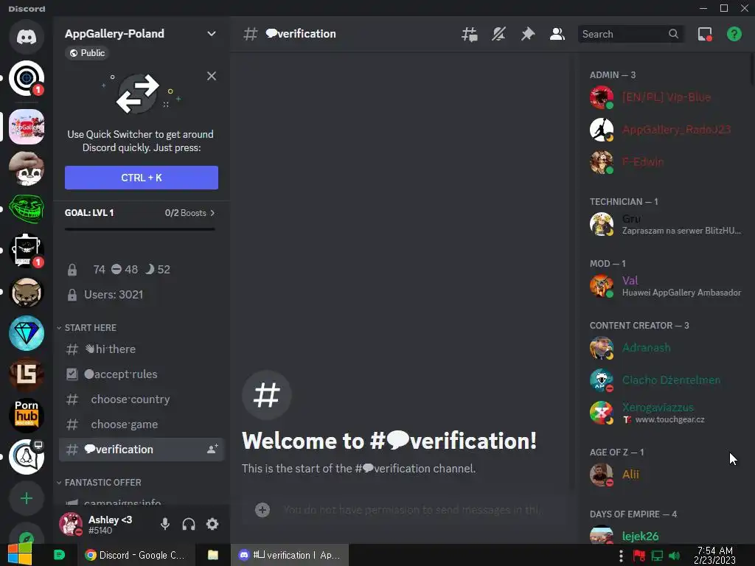Open the AppGallery server icon in sidebar
Viewport: 755px width, 566px height.
[x=27, y=127]
